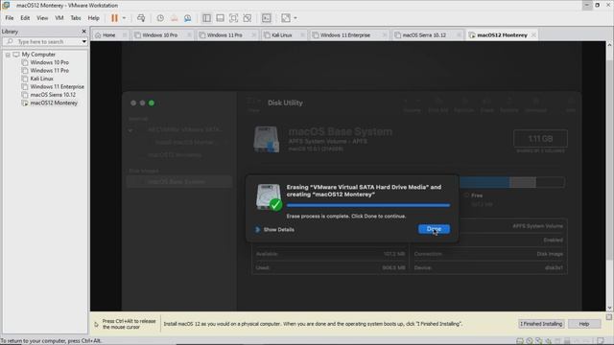The image size is (614, 345).
Task: Open the Edit menu
Action: pyautogui.click(x=25, y=18)
